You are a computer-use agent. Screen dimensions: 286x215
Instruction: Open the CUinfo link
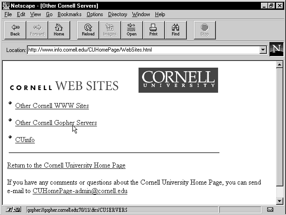click(x=25, y=140)
